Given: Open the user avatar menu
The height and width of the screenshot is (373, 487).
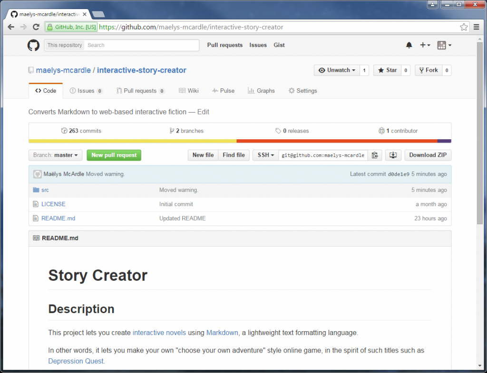Looking at the screenshot, I should [444, 45].
